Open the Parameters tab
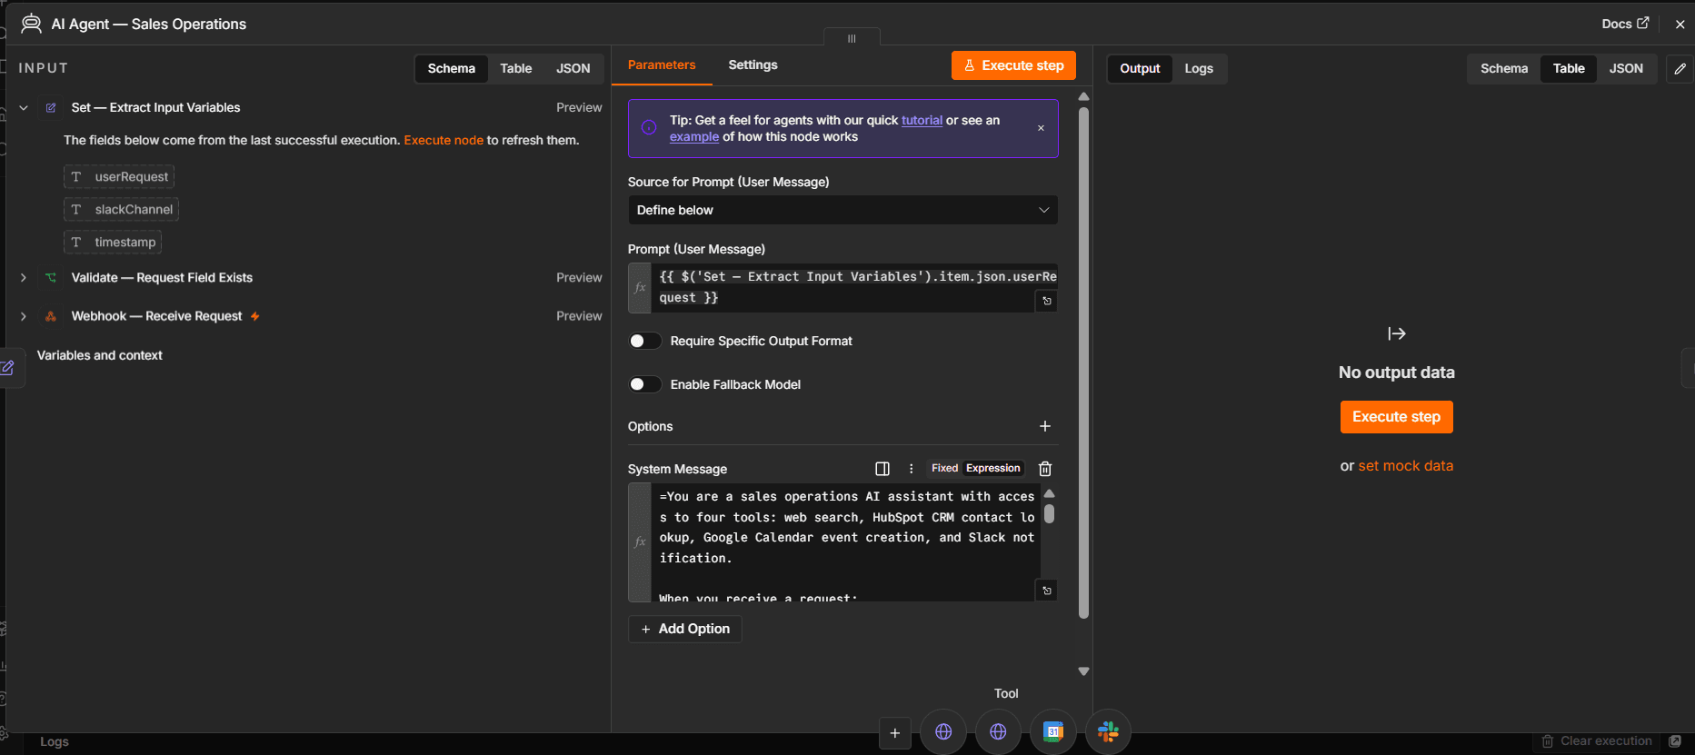 [x=662, y=65]
